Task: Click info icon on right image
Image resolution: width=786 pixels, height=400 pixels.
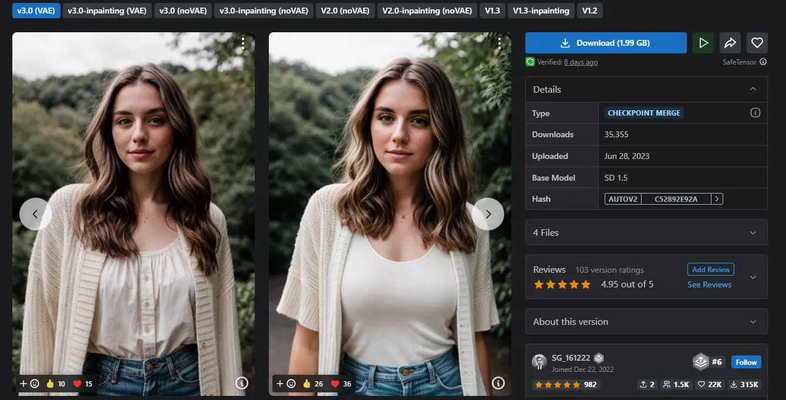Action: pos(498,383)
